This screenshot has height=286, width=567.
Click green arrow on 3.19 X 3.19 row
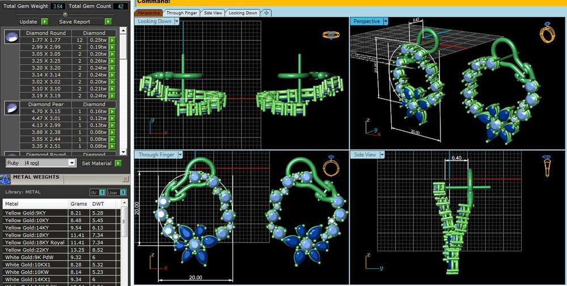coord(112,96)
